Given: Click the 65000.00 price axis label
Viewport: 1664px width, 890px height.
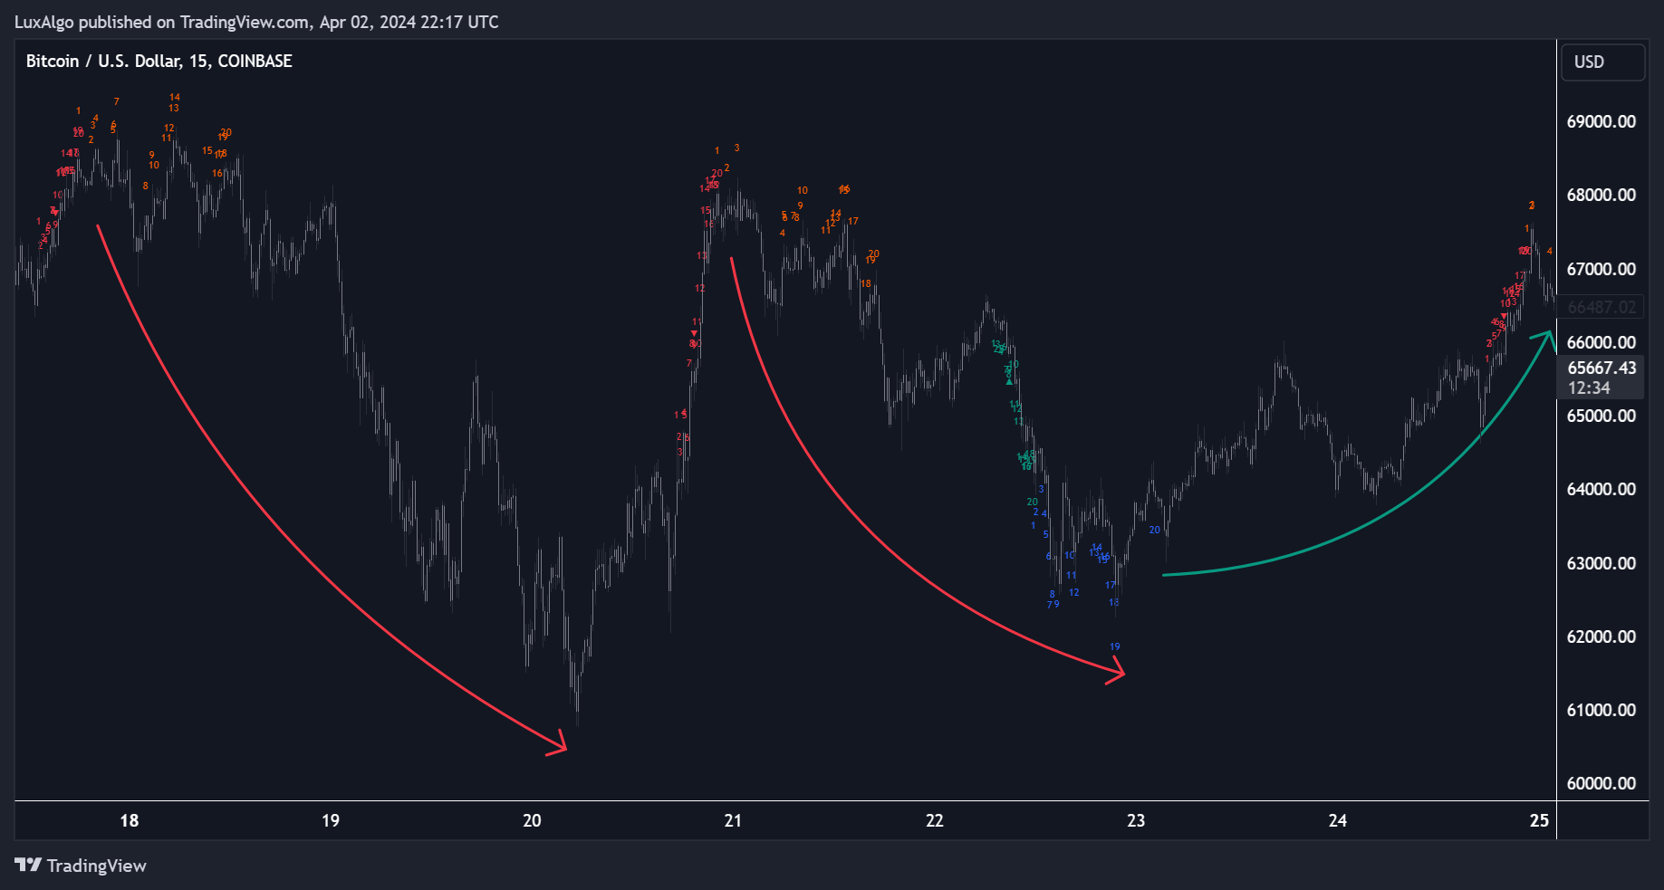Looking at the screenshot, I should [x=1601, y=416].
